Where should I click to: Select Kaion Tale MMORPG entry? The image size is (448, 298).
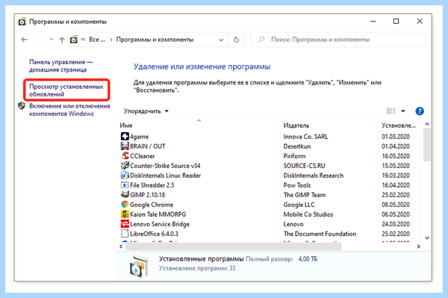(158, 214)
